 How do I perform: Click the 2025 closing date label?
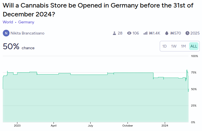[195, 33]
